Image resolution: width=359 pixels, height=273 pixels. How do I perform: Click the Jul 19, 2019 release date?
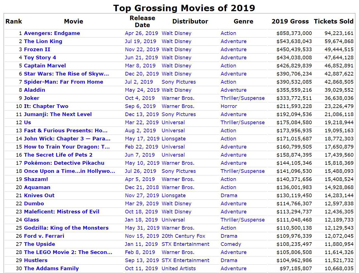click(x=140, y=41)
